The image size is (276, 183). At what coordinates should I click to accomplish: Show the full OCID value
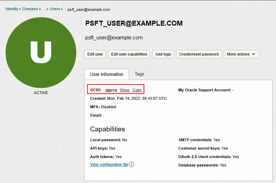[124, 90]
